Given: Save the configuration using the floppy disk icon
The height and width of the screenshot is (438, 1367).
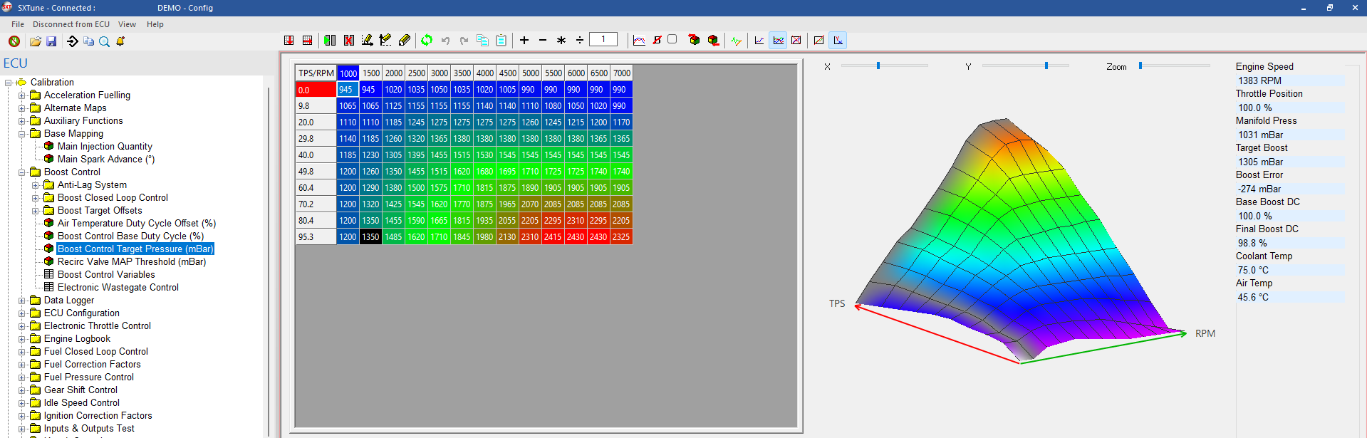Looking at the screenshot, I should point(51,41).
